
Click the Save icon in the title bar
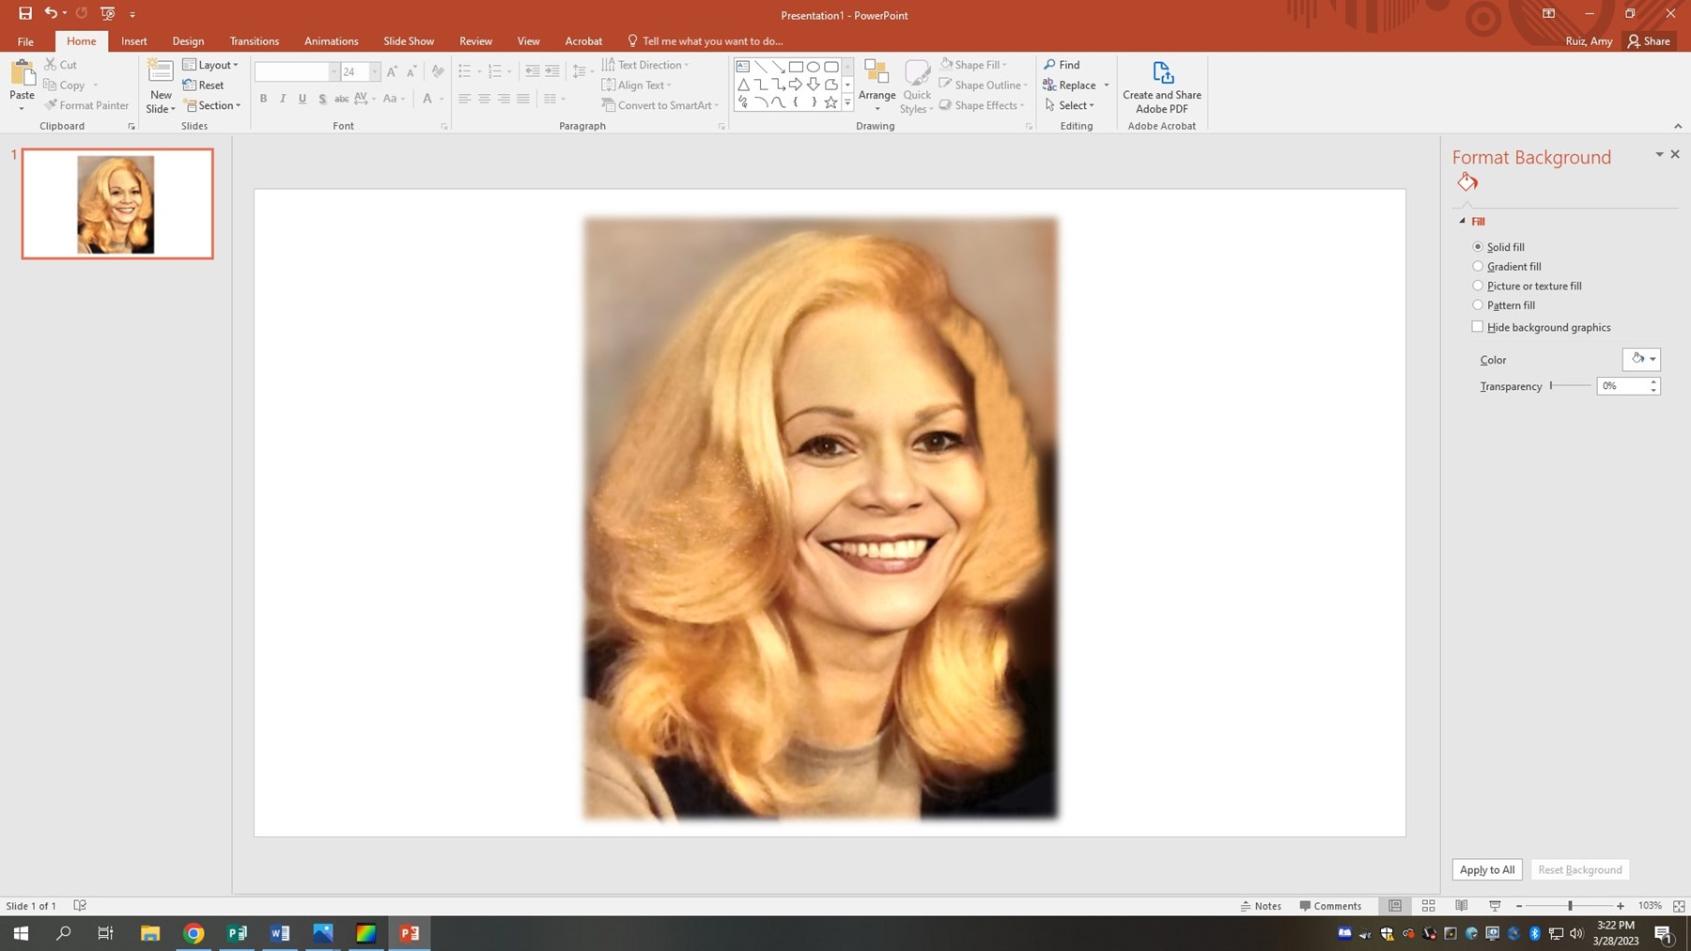click(25, 14)
